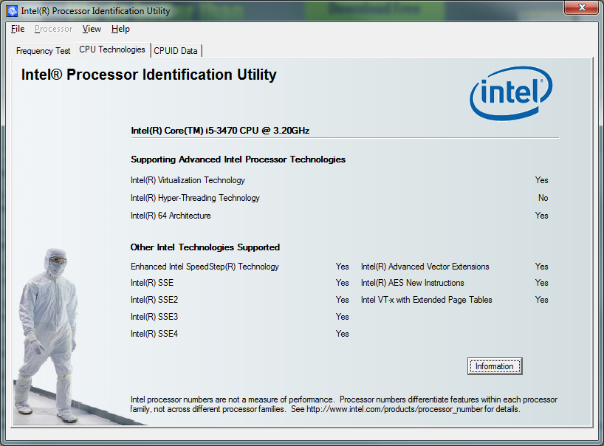Open the File menu
The image size is (604, 446).
pos(18,29)
